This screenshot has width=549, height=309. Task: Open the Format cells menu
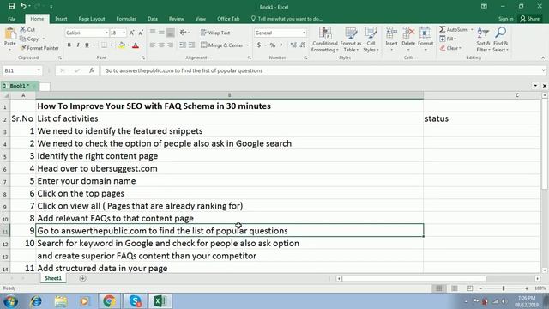425,39
